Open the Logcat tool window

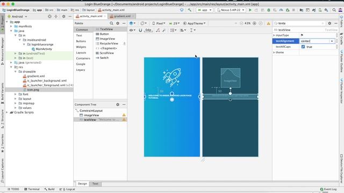(x=67, y=189)
